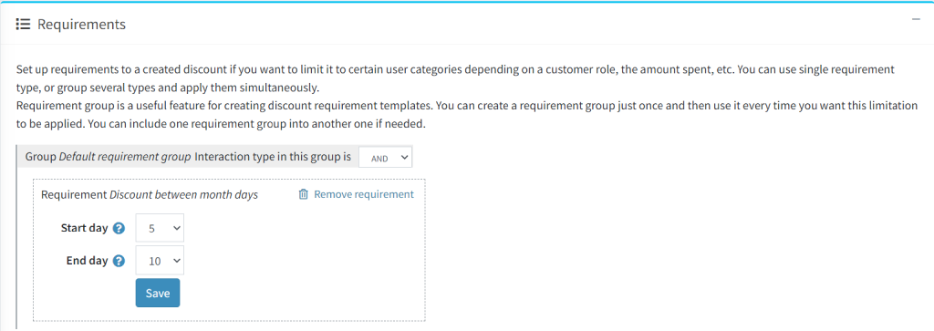Click the trash icon beside Remove requirement

click(x=303, y=194)
